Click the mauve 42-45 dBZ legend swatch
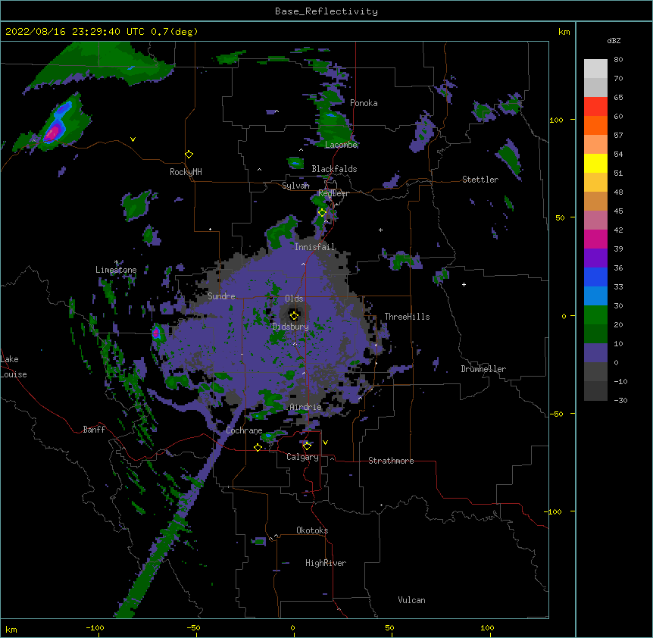The image size is (653, 638). point(595,220)
